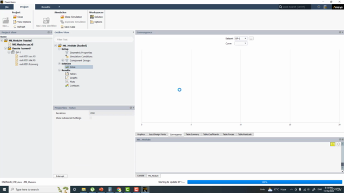Viewport: 344px width, 193px height.
Task: Click Duplicate Simulation in ribbon
Action: [x=73, y=22]
